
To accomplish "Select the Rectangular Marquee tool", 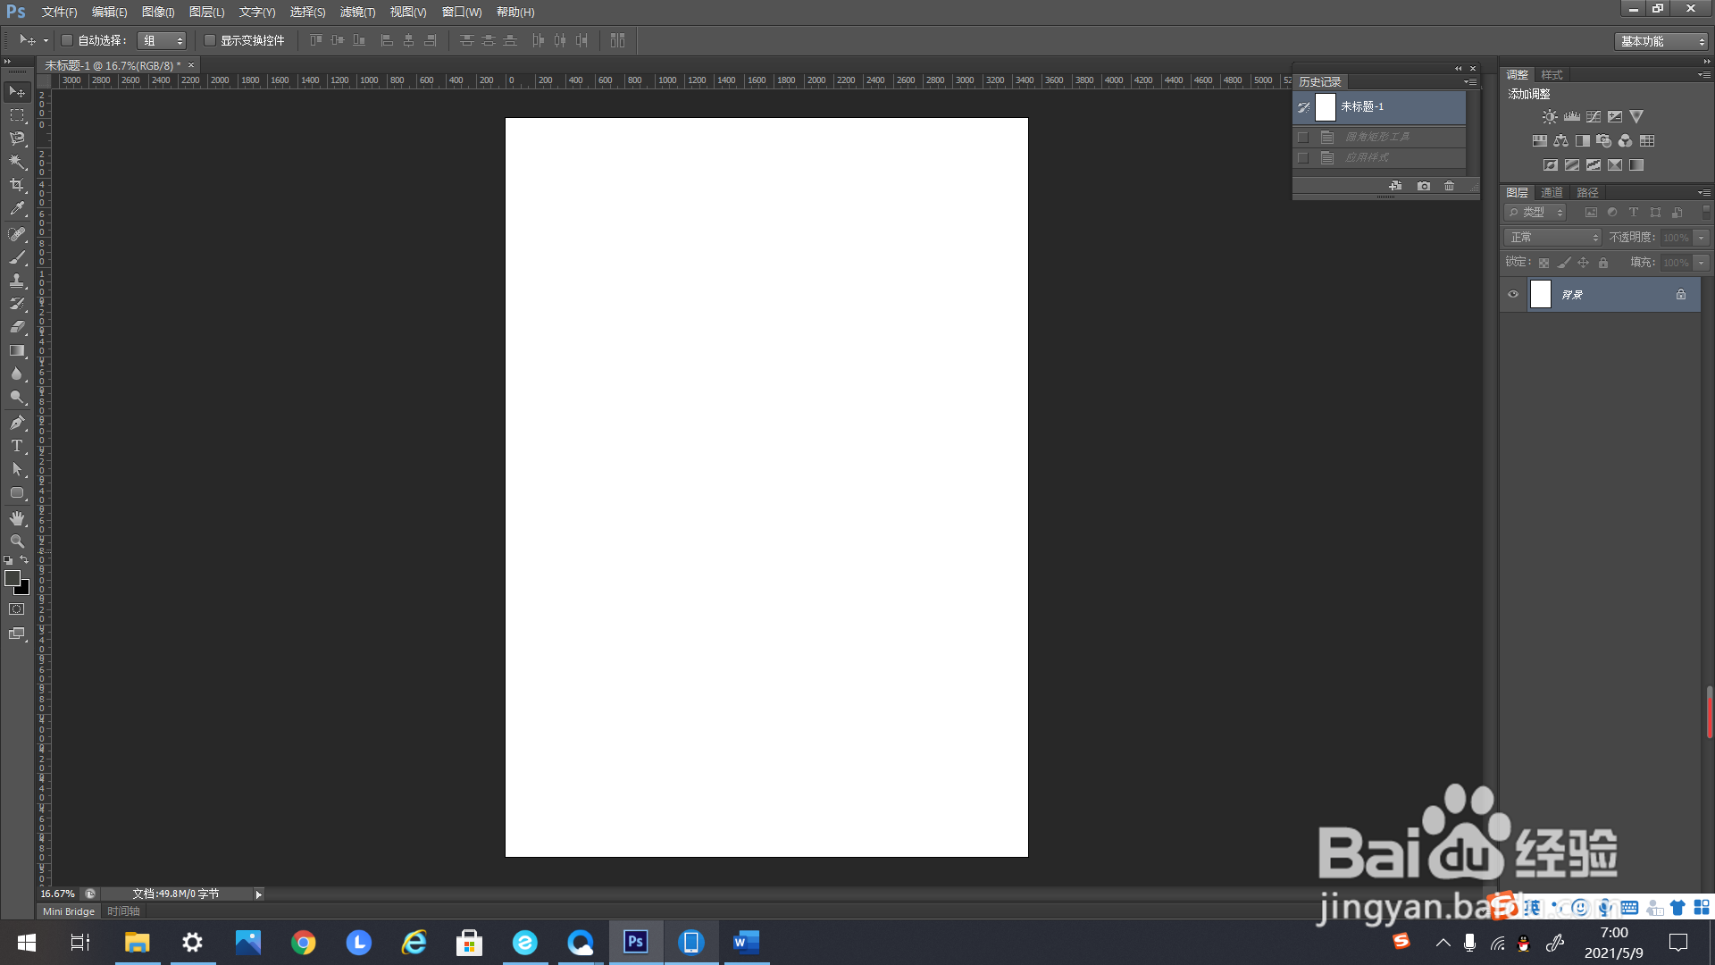I will (17, 115).
